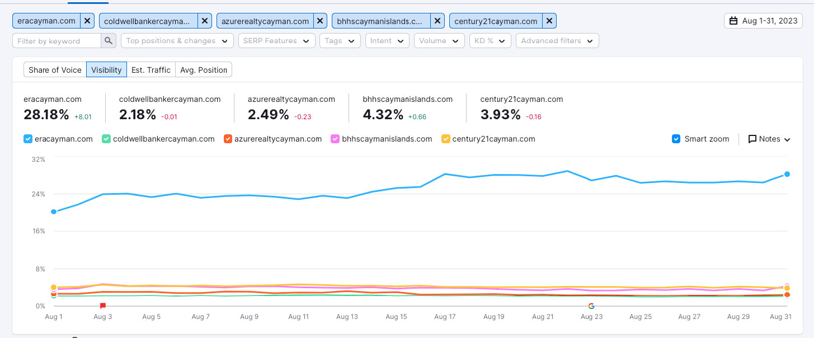Viewport: 814px width, 338px height.
Task: Remove the coldwellbankercayman domain chip
Action: coord(205,21)
